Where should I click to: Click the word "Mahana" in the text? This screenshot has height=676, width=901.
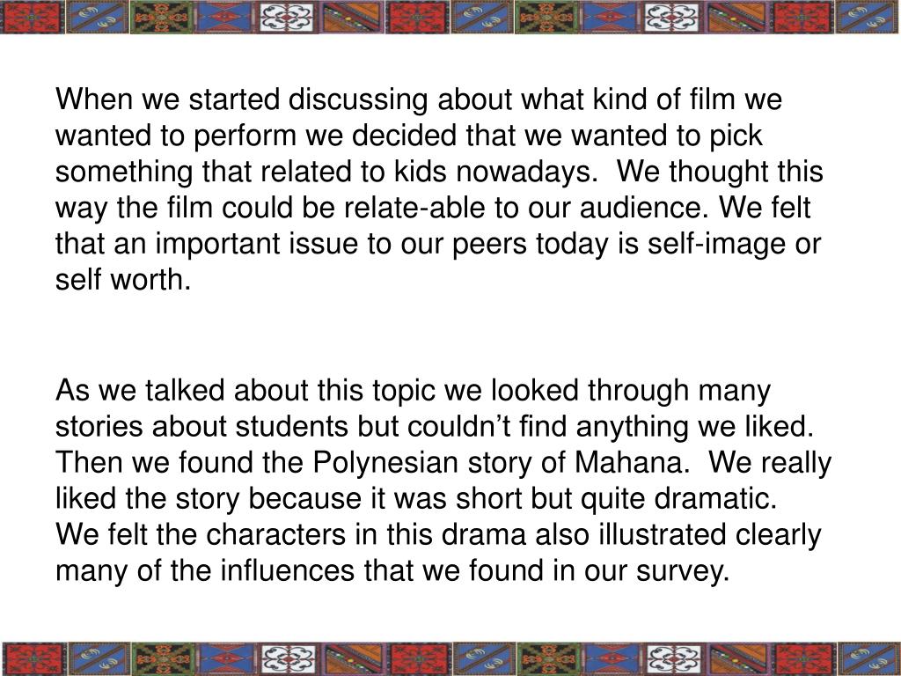point(627,463)
